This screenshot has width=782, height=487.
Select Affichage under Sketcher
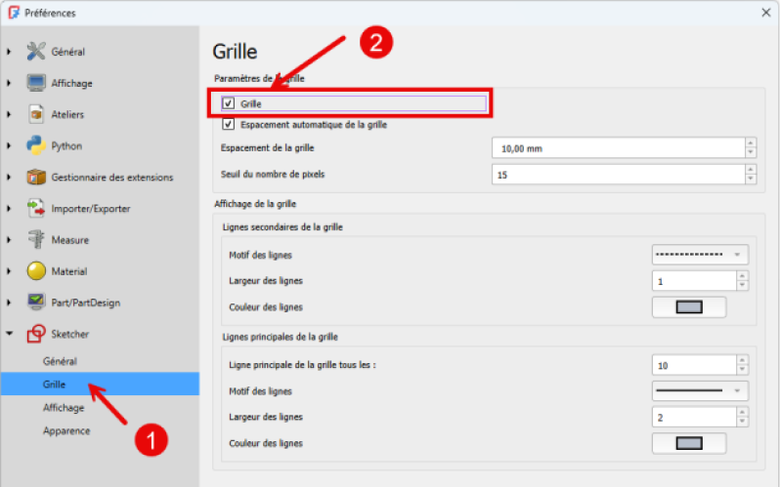point(63,408)
